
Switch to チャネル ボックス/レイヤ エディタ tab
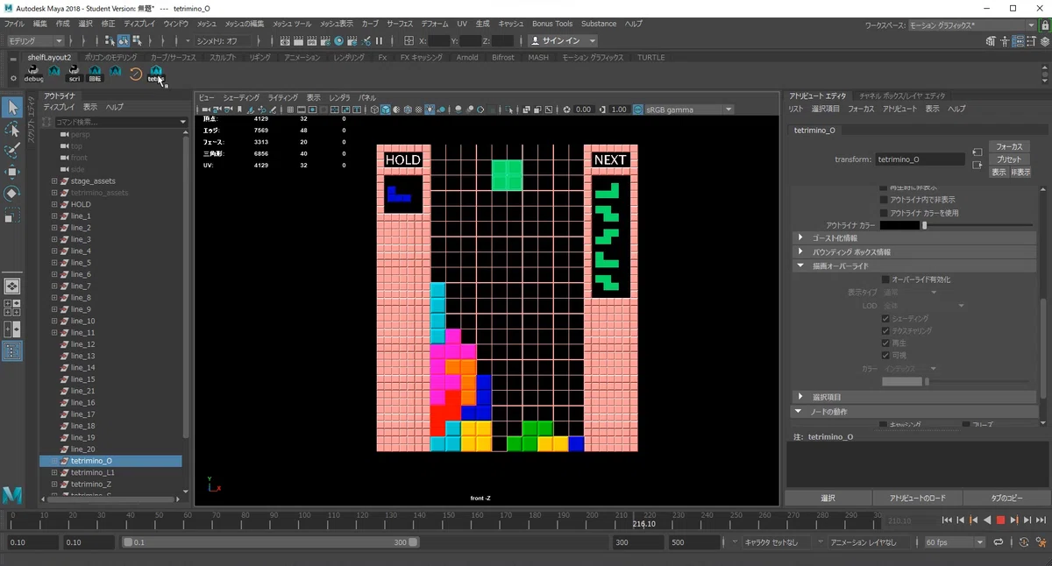[901, 96]
